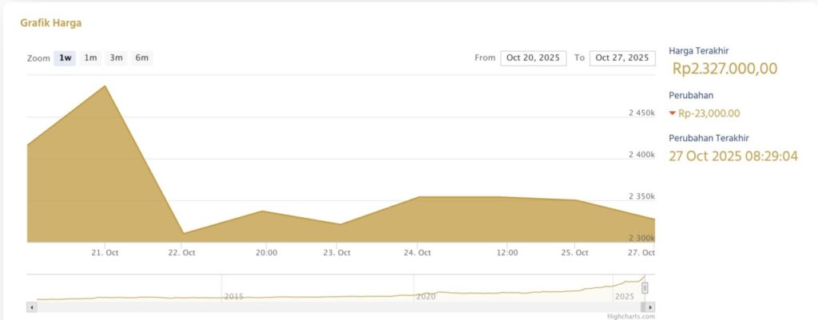Click the 27 Oct 2025 08:29:04 timestamp
Viewport: 818px width, 320px height.
(733, 156)
